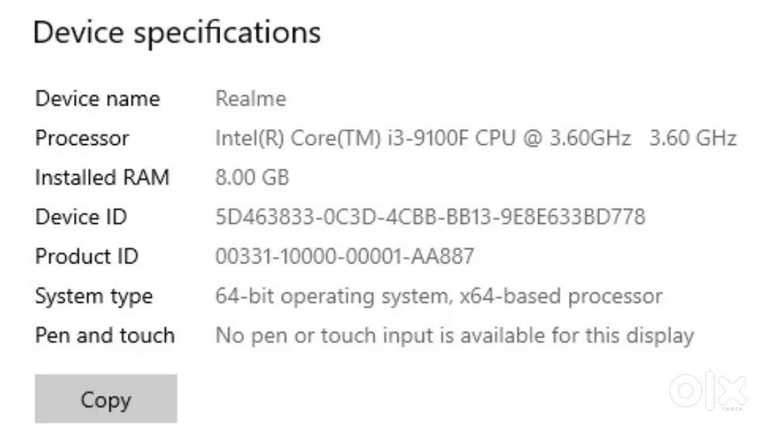Click the OLX India watermark logo

(708, 391)
